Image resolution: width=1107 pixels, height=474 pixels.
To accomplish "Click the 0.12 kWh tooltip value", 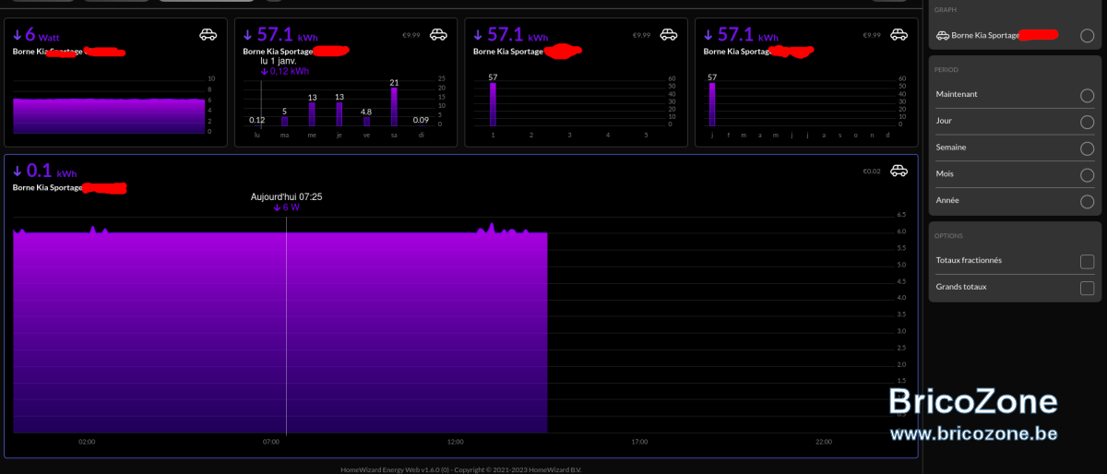I will (x=284, y=71).
